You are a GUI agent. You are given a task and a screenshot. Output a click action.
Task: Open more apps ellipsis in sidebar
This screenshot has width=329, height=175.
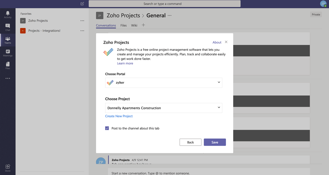tap(8, 78)
